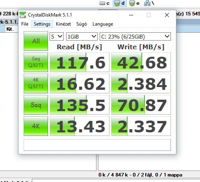This screenshot has height=182, width=200.
Task: Close the CrystalDiskMark window
Action: (x=167, y=15)
